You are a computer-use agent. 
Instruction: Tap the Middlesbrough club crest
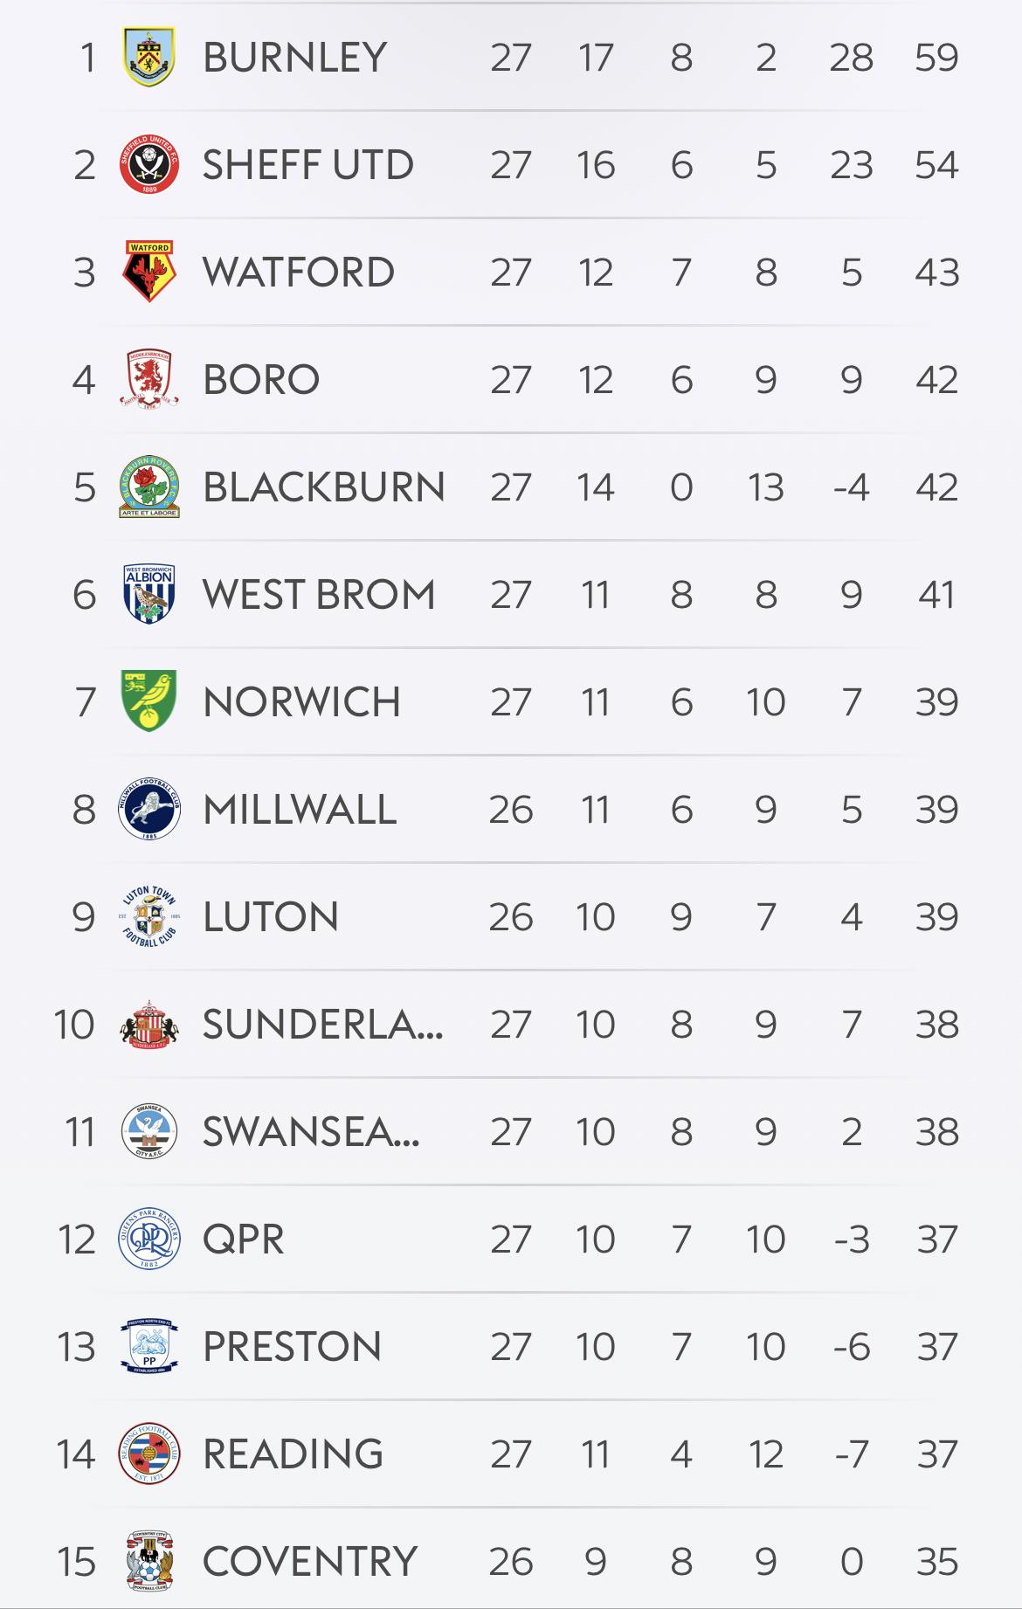[149, 379]
